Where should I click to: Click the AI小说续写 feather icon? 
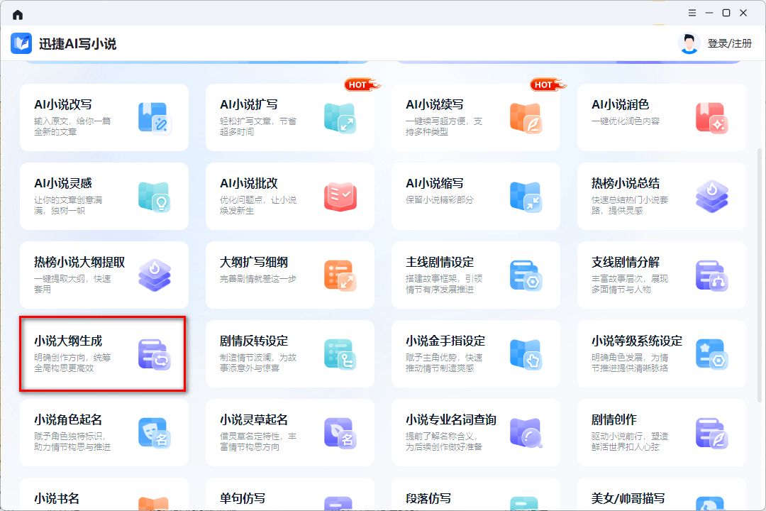526,117
